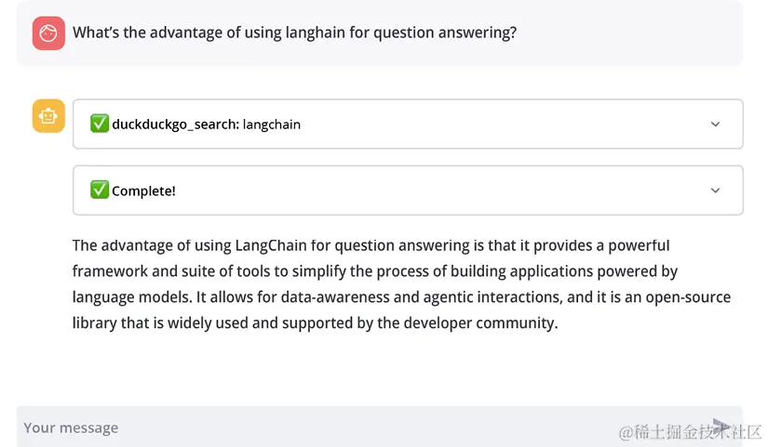This screenshot has width=768, height=447.
Task: Select the user question about langhain advantages
Action: (x=294, y=33)
